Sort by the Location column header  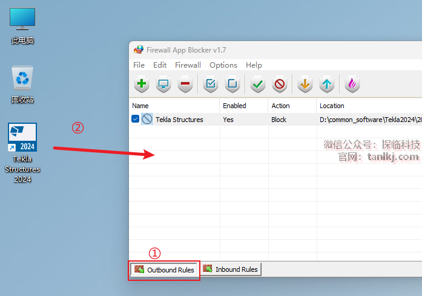(369, 106)
